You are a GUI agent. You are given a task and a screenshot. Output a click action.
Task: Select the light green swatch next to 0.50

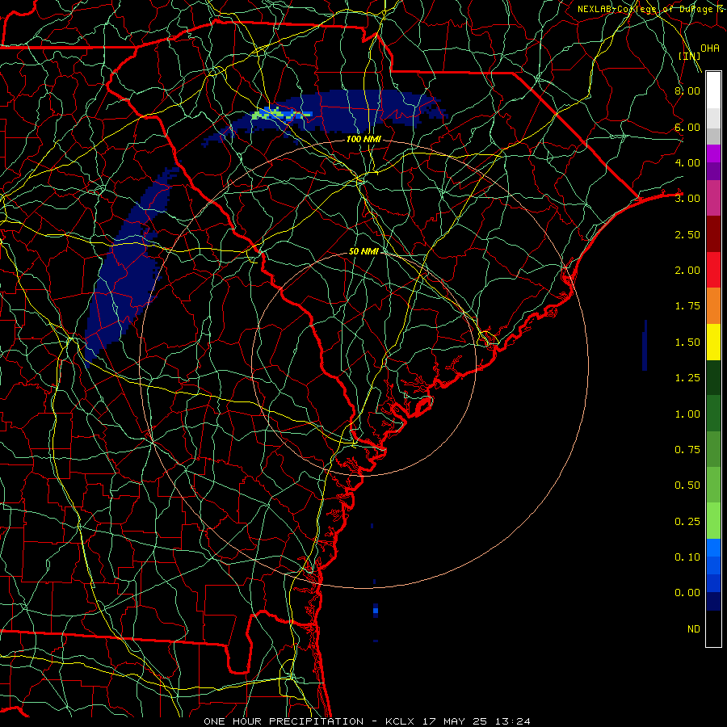713,485
